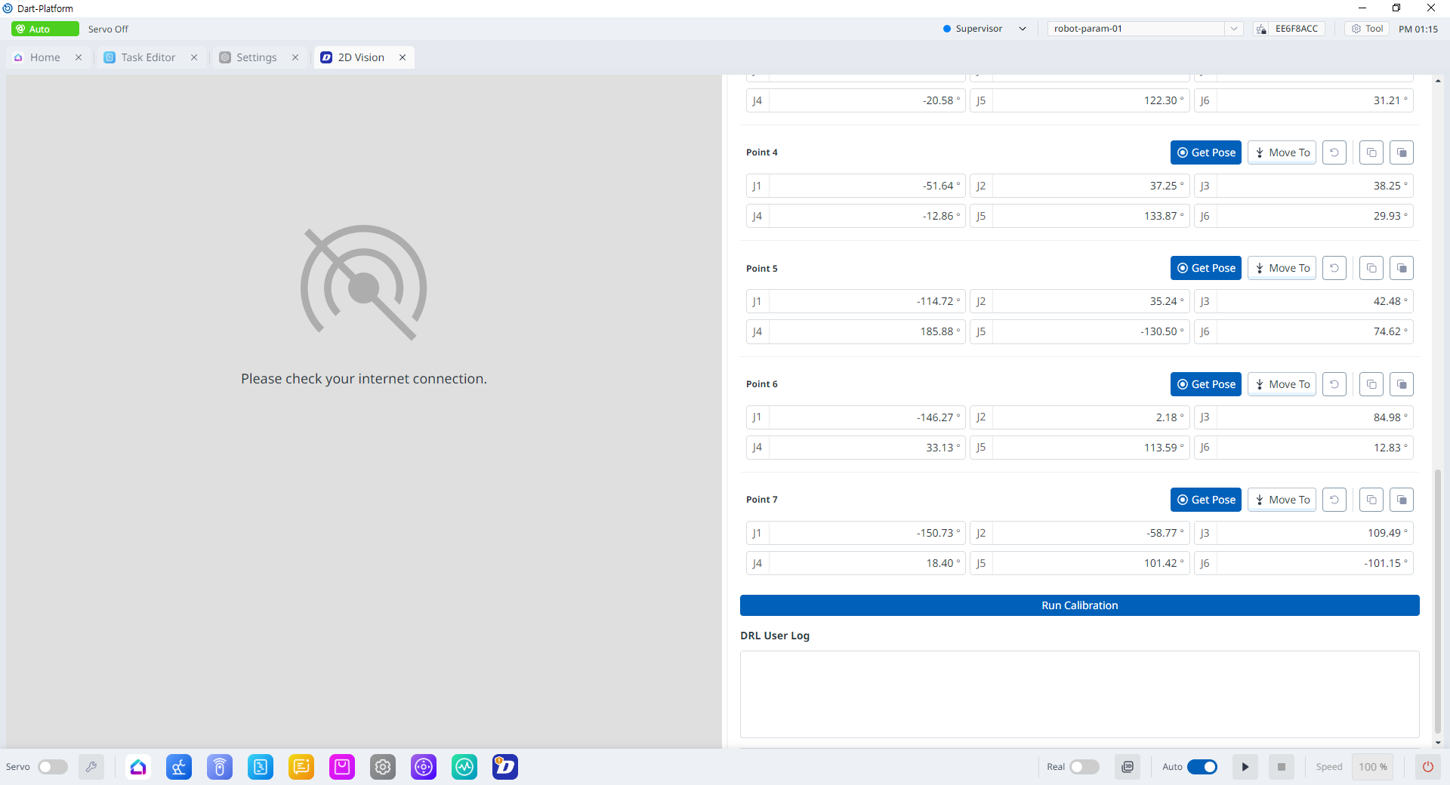Click the power icon at bottom right
1450x785 pixels.
[x=1427, y=767]
